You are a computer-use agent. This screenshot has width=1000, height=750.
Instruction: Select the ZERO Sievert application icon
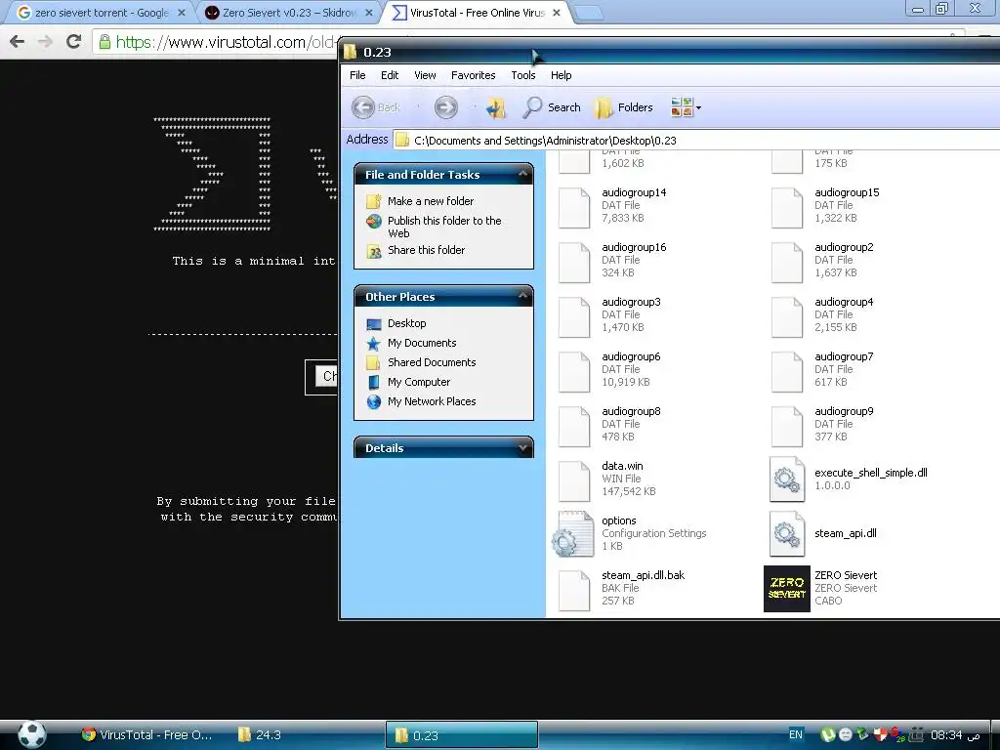pyautogui.click(x=787, y=589)
